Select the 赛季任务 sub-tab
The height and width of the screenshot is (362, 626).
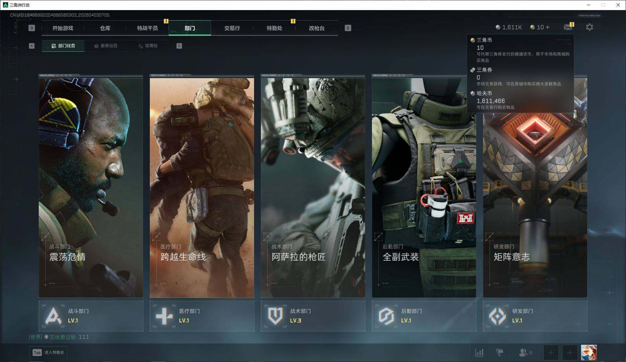click(x=106, y=46)
